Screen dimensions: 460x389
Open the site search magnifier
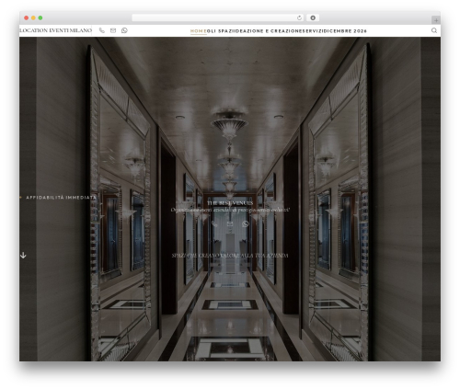[434, 30]
